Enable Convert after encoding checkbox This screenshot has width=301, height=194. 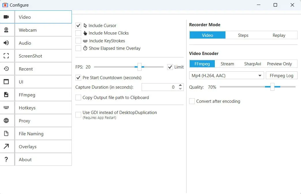click(192, 101)
